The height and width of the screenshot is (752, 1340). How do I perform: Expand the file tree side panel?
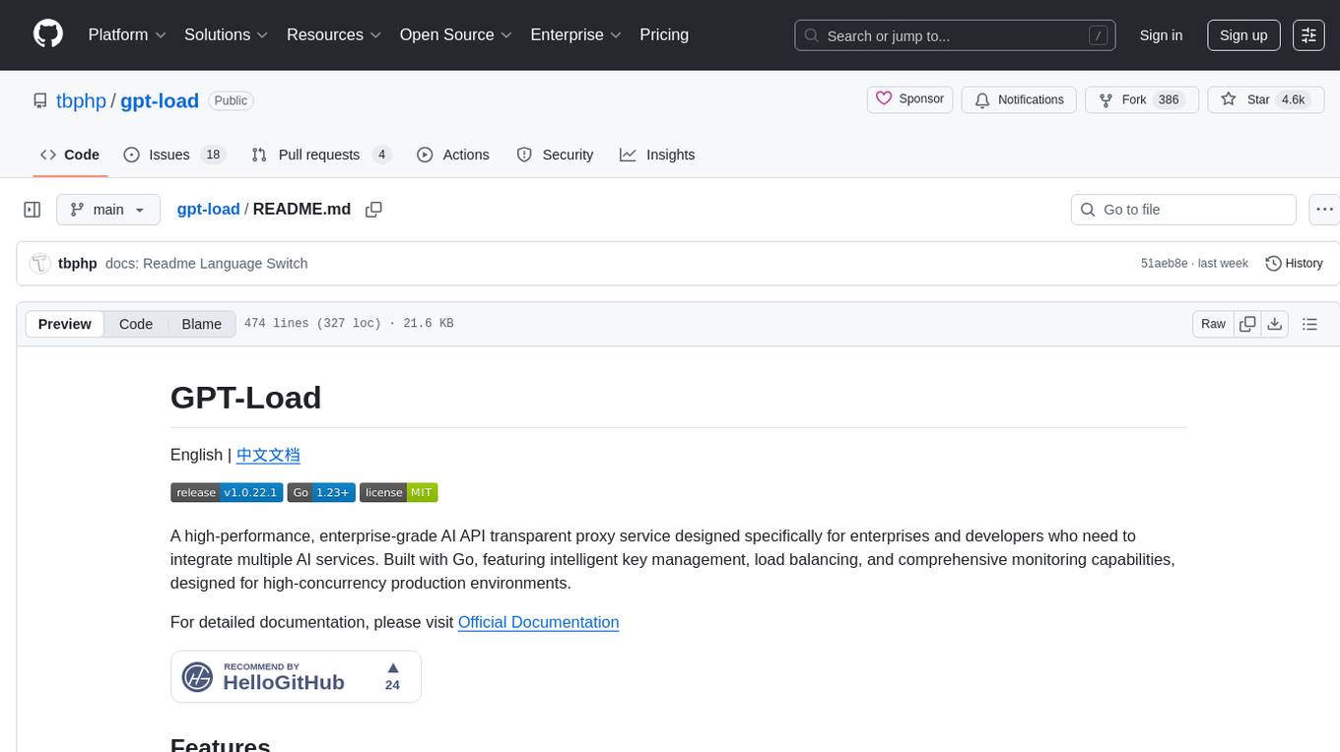click(33, 210)
